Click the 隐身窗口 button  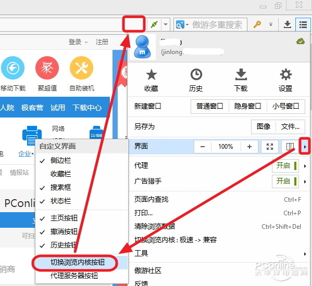coord(247,106)
